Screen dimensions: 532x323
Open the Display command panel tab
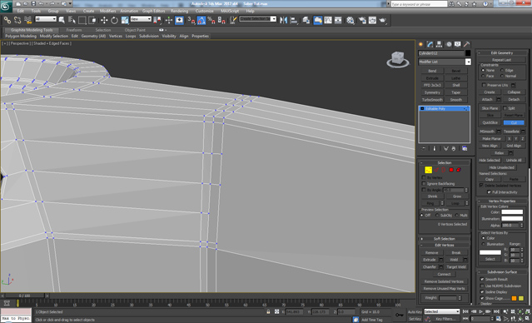[458, 44]
